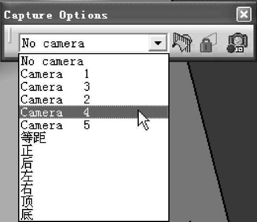Image resolution: width=257 pixels, height=222 pixels.
Task: Choose Camera 3 from the list
Action: tap(94, 87)
